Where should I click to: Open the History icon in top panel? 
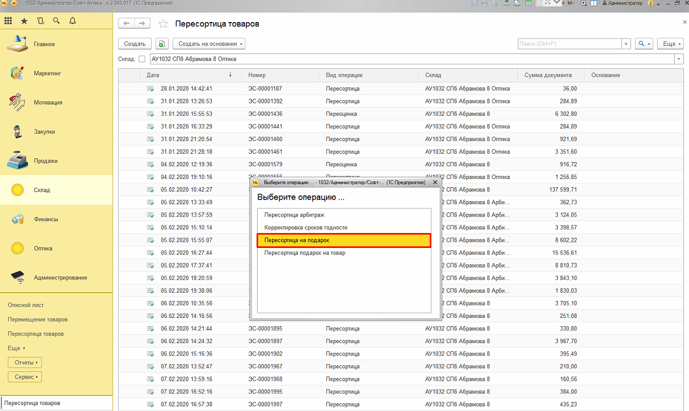click(41, 21)
